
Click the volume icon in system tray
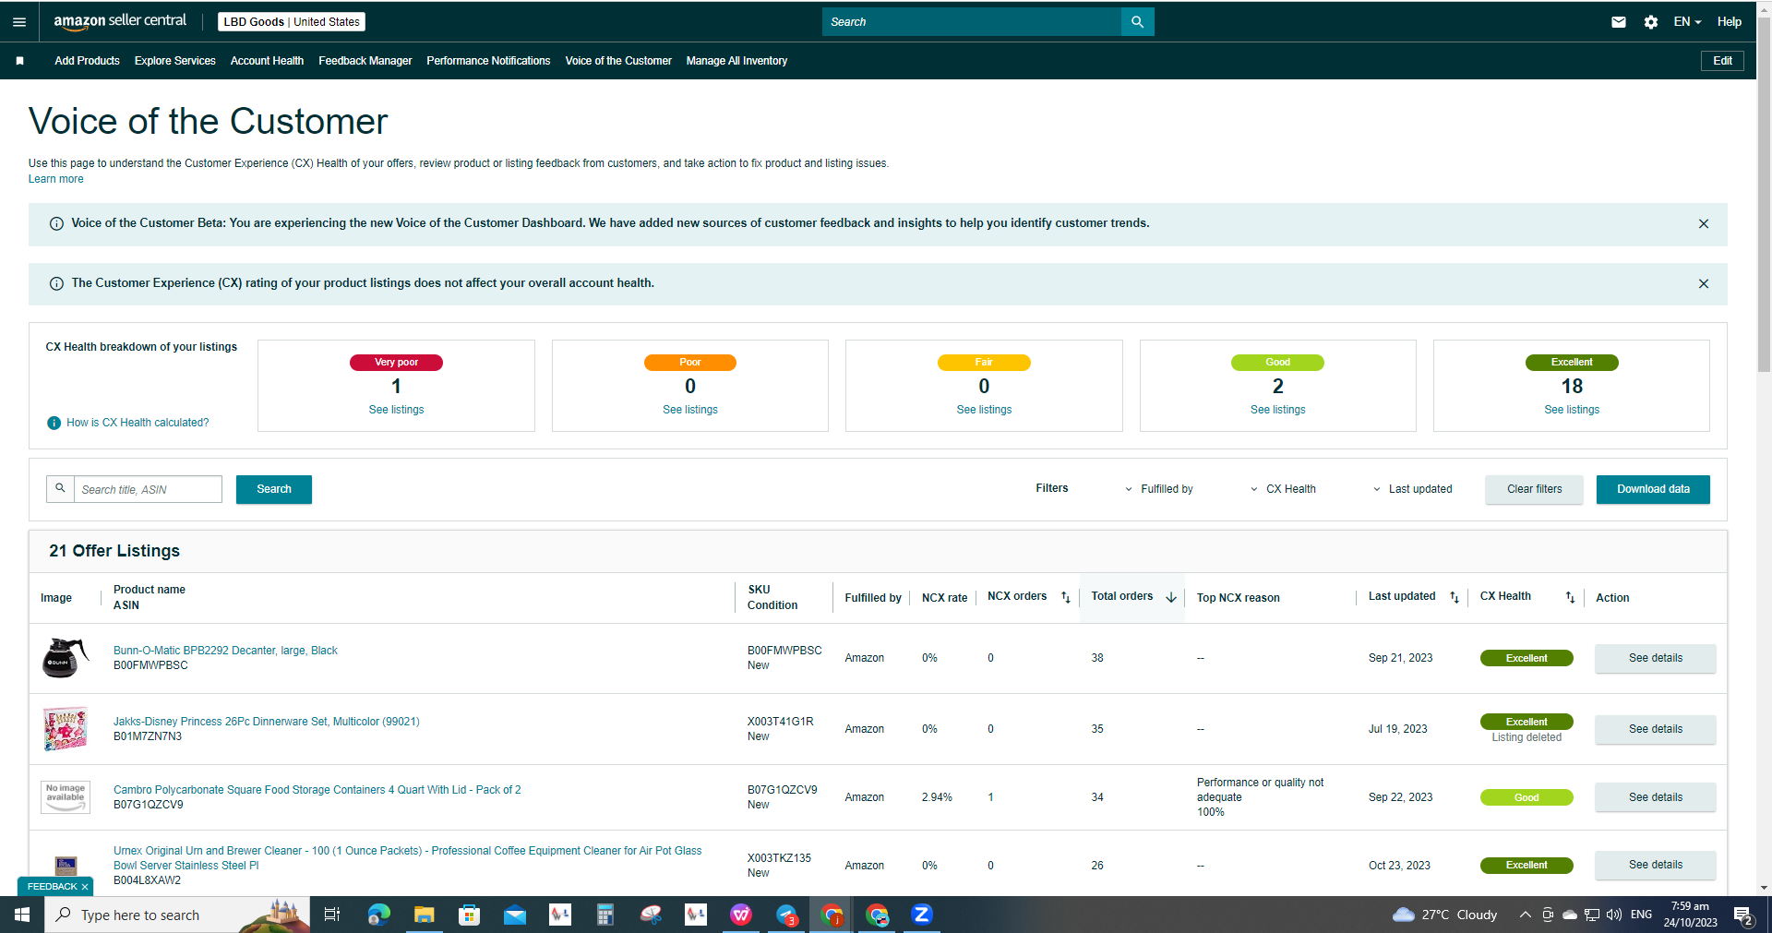[1613, 915]
